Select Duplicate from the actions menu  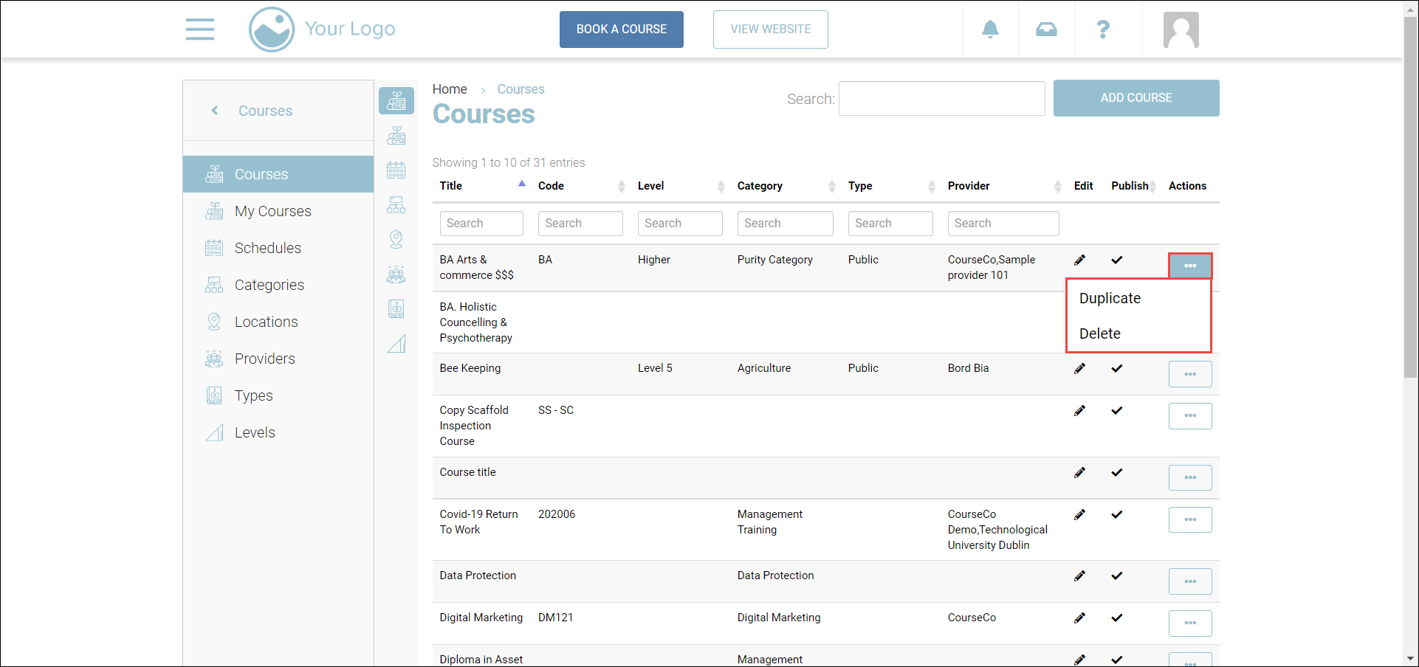pyautogui.click(x=1110, y=298)
